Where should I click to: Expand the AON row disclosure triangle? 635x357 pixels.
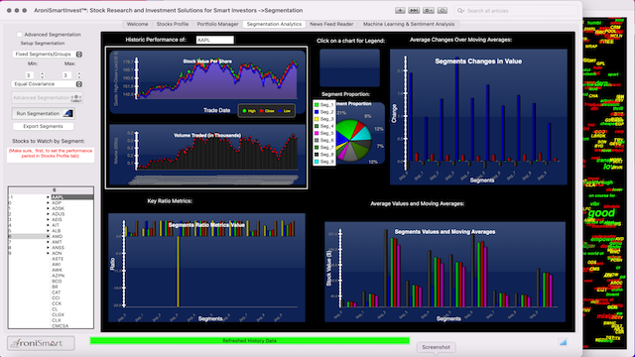point(49,254)
